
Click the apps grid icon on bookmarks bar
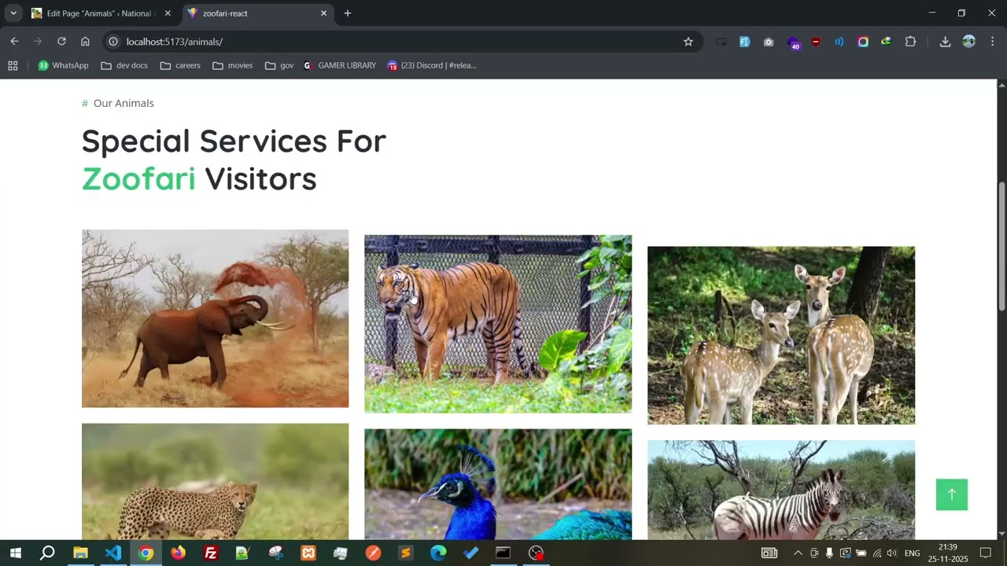(x=13, y=65)
